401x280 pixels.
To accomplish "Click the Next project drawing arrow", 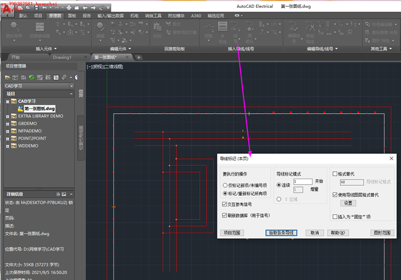I will point(93,8).
